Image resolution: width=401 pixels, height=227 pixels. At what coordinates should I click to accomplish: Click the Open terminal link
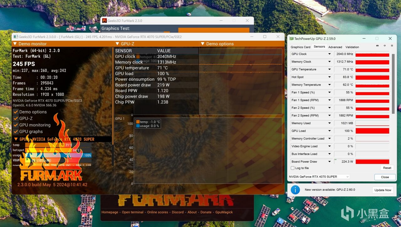coord(133,212)
